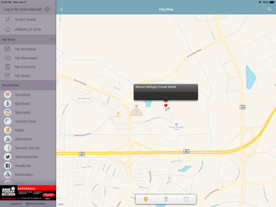Open Switch Event
The height and width of the screenshot is (207, 276).
28,19
